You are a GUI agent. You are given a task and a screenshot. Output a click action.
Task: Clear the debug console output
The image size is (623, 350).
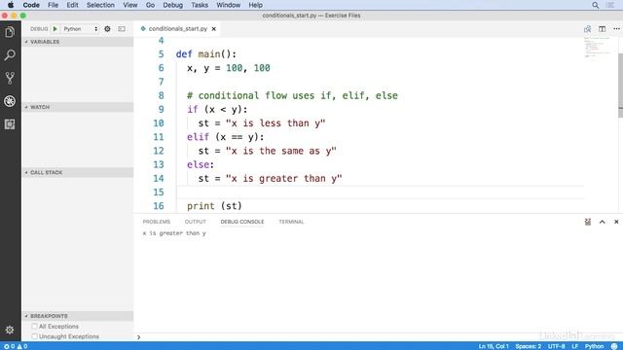click(588, 222)
